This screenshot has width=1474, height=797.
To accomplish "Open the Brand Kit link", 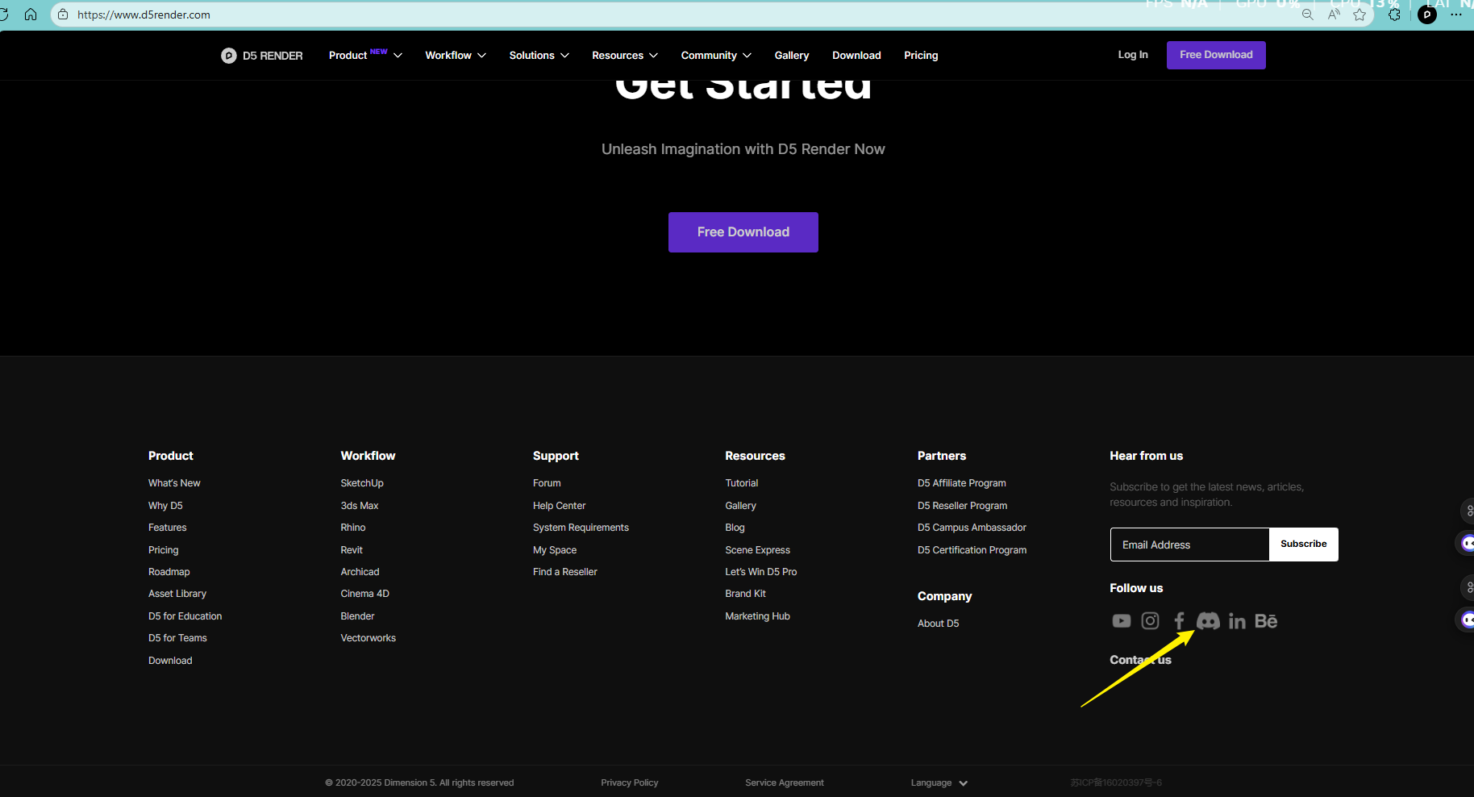I will coord(745,594).
